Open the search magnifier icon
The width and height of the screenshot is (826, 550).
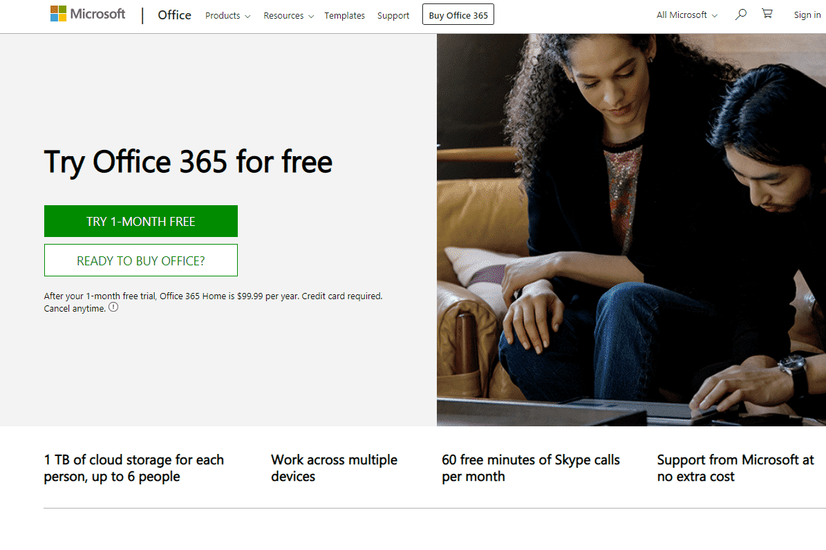coord(740,15)
